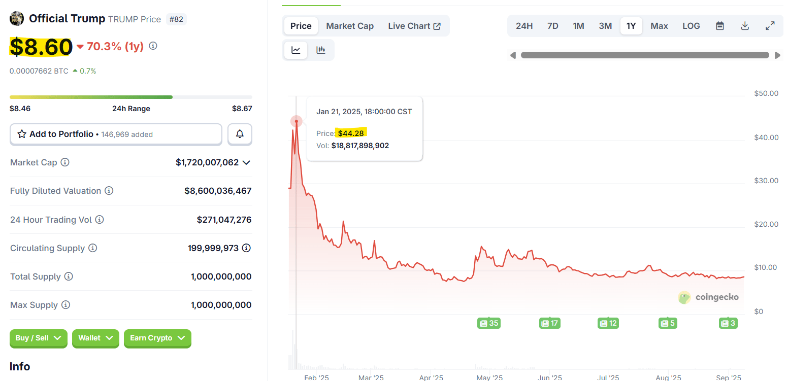Open the Wallet dropdown
Viewport: 788px width, 381px height.
[x=95, y=338]
